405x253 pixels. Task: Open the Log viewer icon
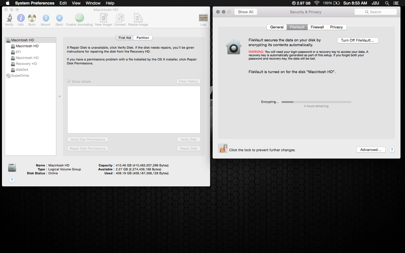(203, 18)
